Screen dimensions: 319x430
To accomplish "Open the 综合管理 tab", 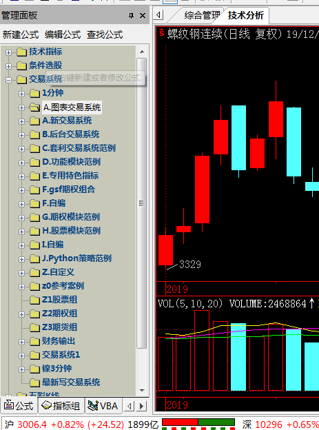I will [202, 15].
